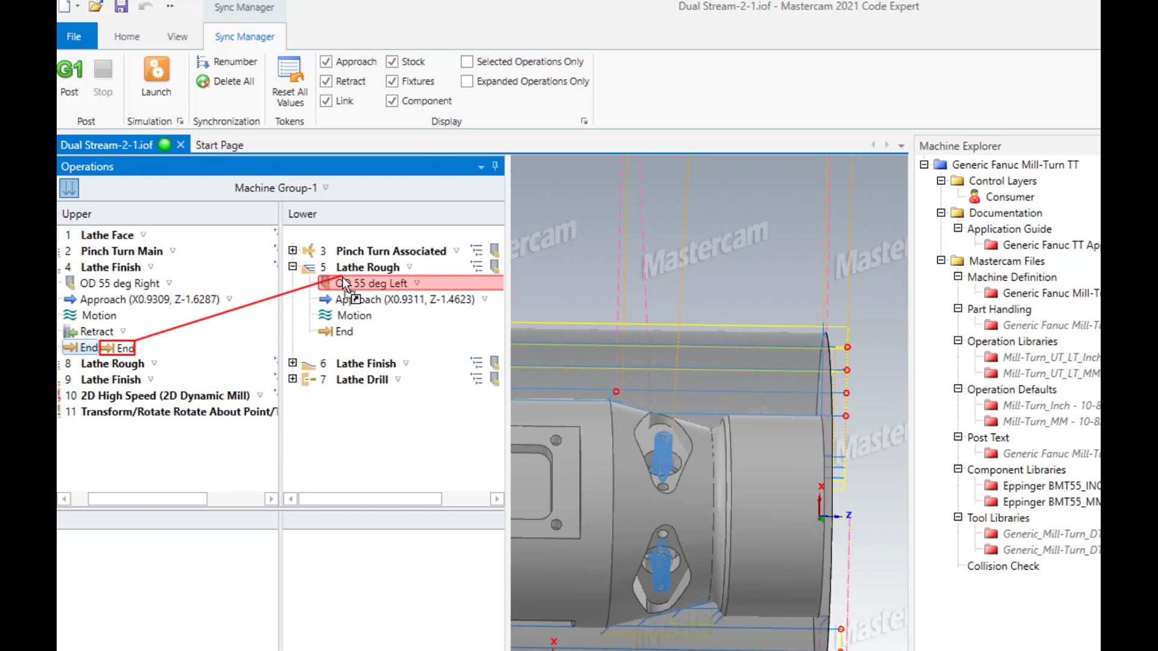1158x651 pixels.
Task: Click the New file icon in title bar
Action: pyautogui.click(x=65, y=7)
